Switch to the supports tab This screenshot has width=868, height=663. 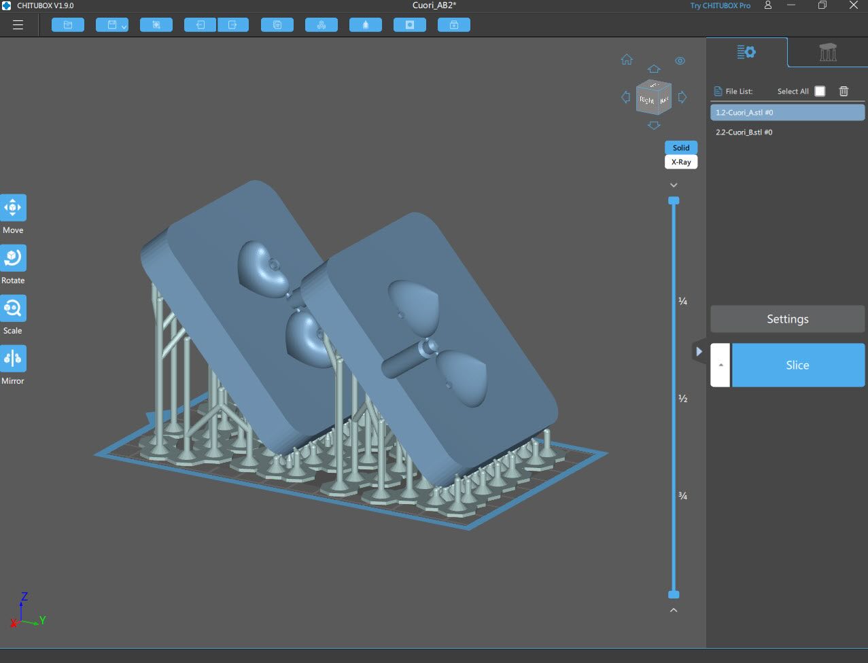[827, 52]
